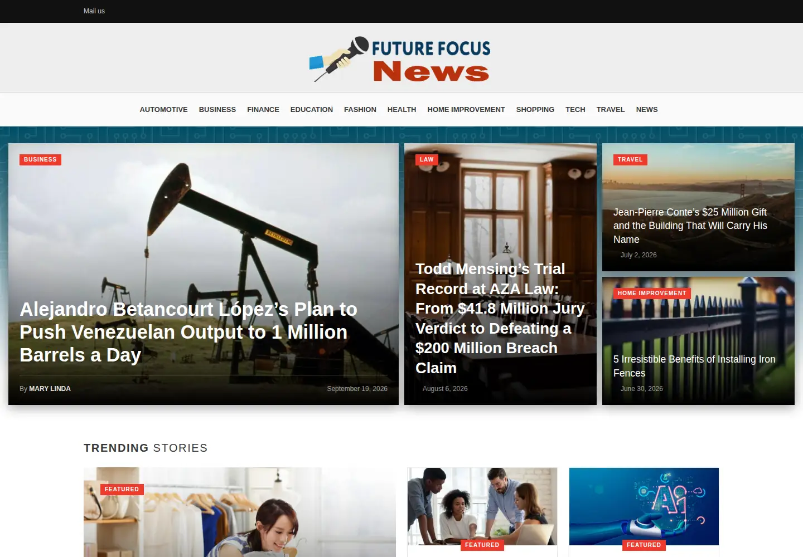The image size is (803, 557).
Task: Go to the News menu item
Action: pyautogui.click(x=647, y=110)
